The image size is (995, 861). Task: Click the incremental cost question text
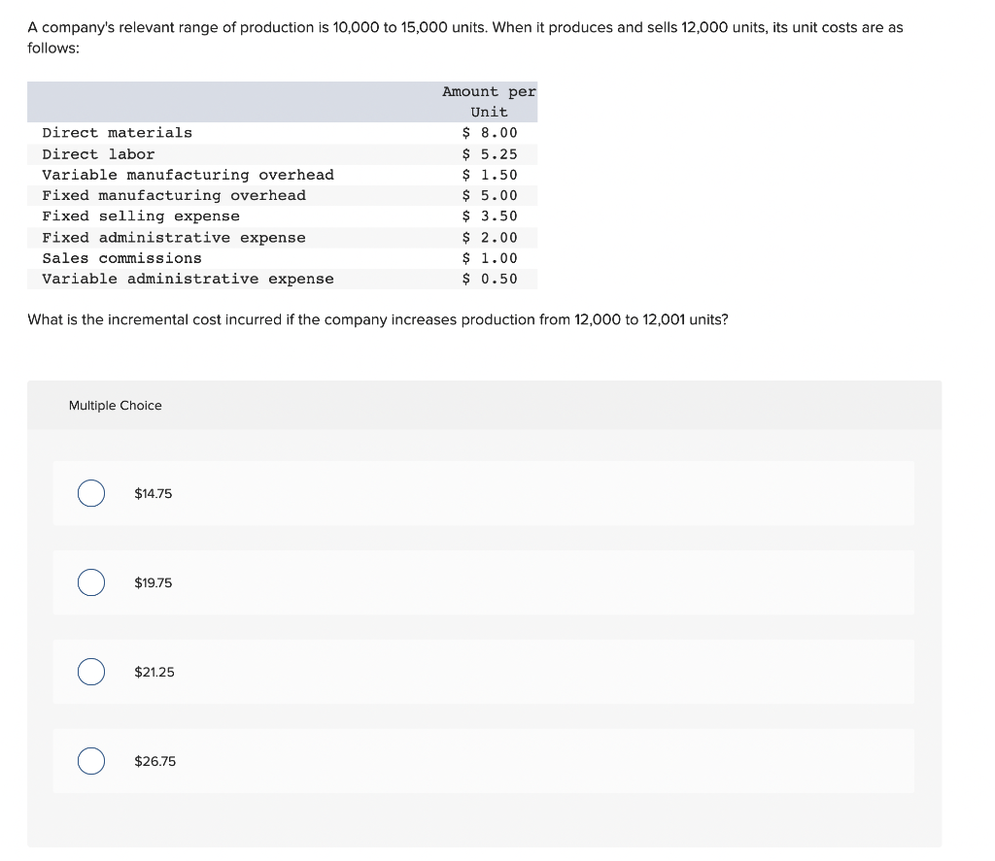378,319
